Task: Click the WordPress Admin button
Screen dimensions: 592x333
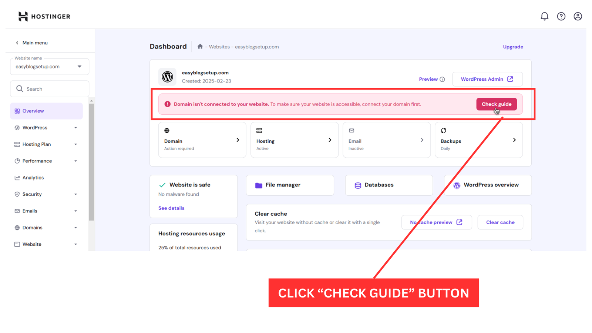Action: coord(487,79)
